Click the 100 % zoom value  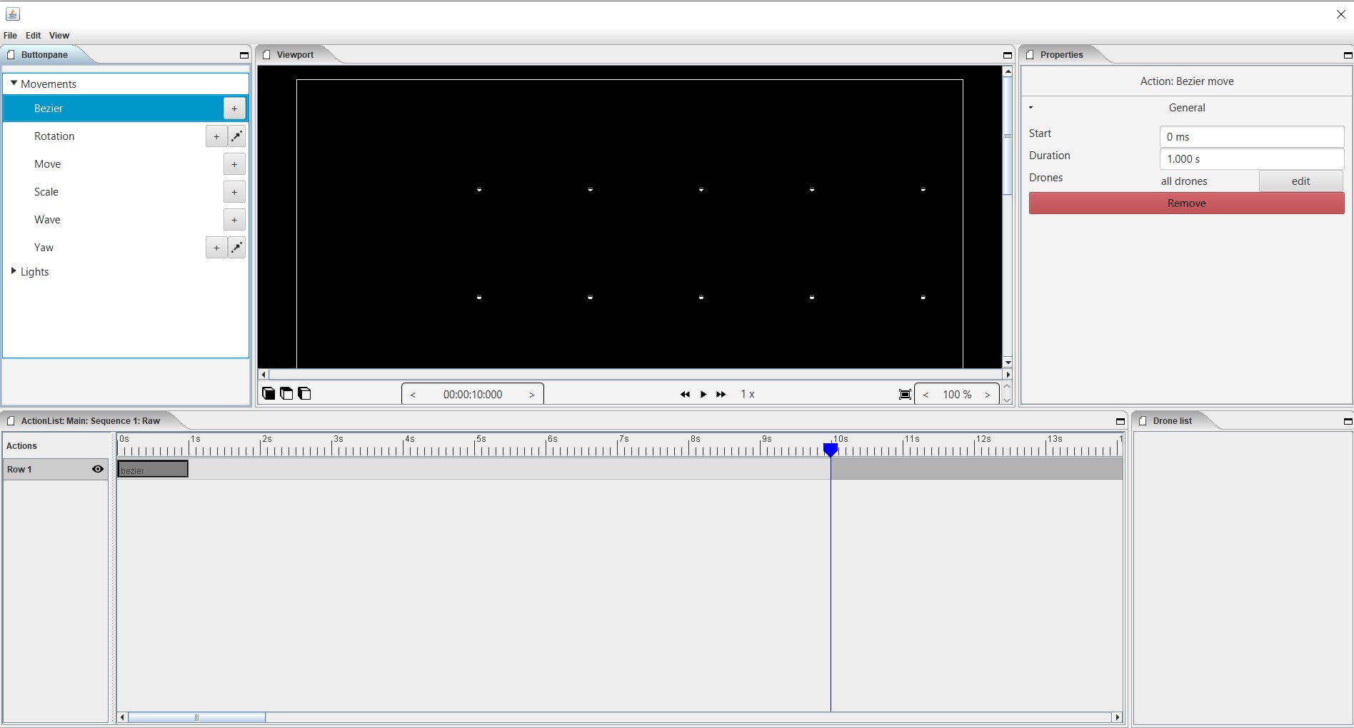tap(957, 395)
